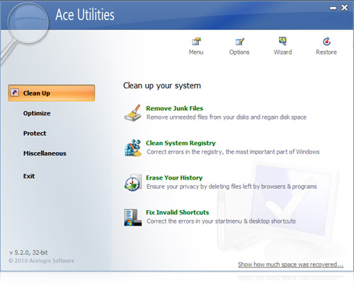Click the Fix Invalid Shortcuts icon
This screenshot has width=354, height=285.
[x=133, y=217]
